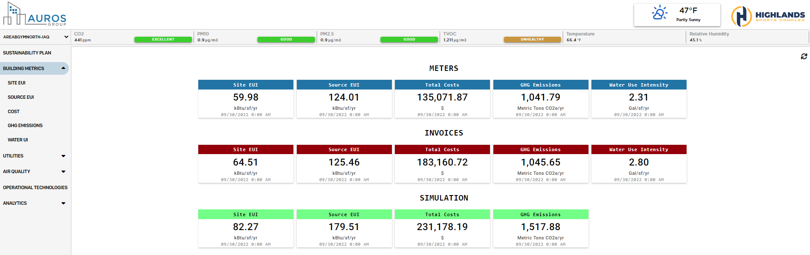The image size is (810, 255).
Task: Open GHG Emissions in the sidebar
Action: (x=25, y=125)
